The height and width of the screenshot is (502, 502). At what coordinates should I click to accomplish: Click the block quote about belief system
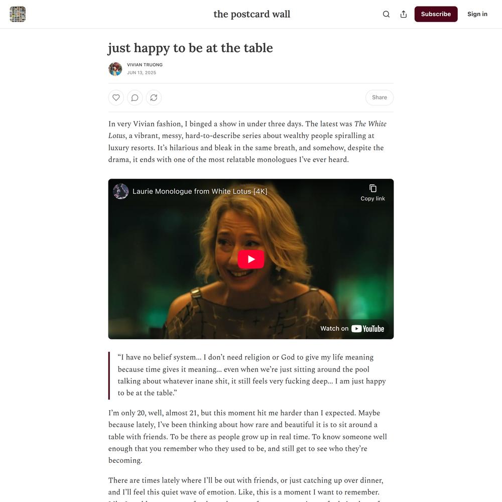252,375
